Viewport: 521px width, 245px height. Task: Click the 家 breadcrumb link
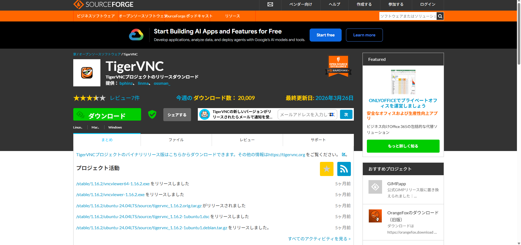[x=75, y=54]
